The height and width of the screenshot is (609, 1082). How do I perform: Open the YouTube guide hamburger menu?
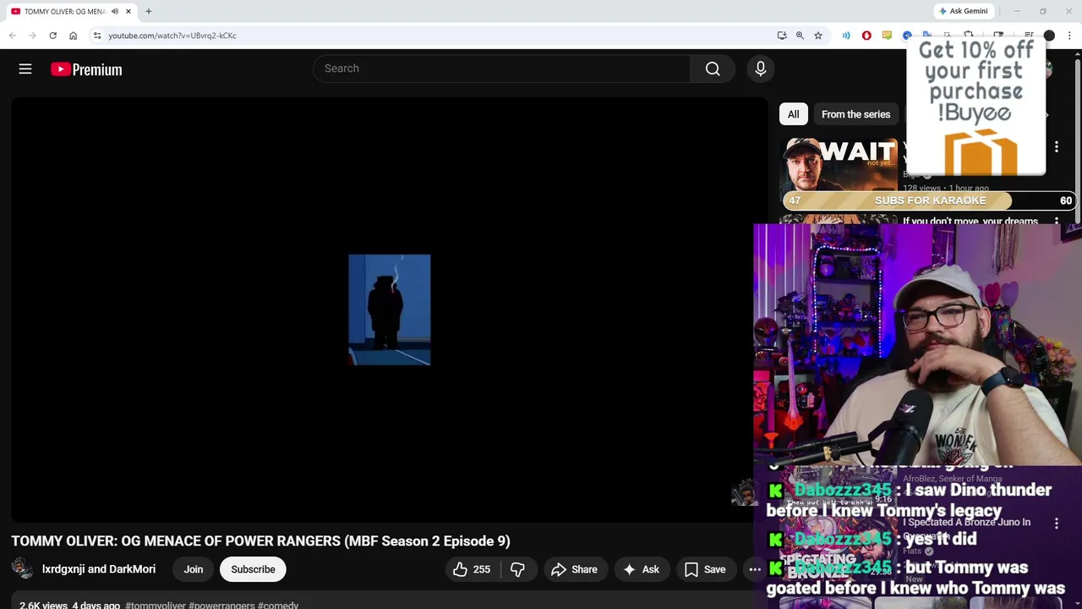[25, 69]
